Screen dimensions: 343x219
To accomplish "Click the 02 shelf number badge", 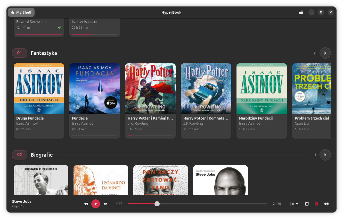I will point(20,155).
